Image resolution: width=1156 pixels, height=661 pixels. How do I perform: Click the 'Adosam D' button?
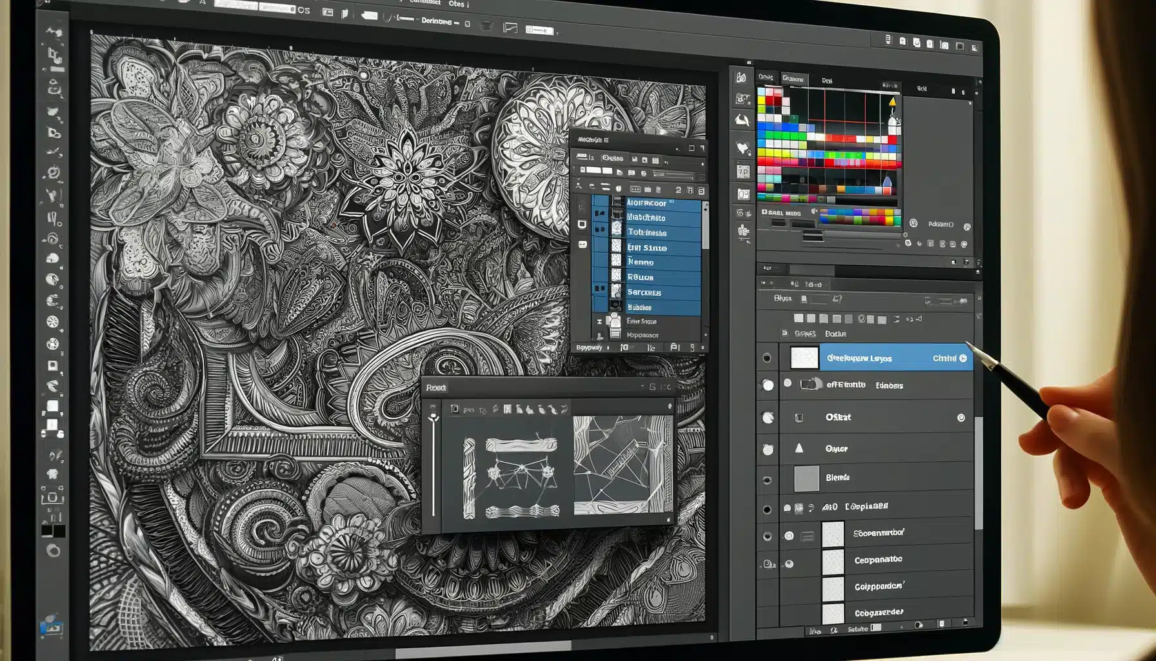[941, 225]
